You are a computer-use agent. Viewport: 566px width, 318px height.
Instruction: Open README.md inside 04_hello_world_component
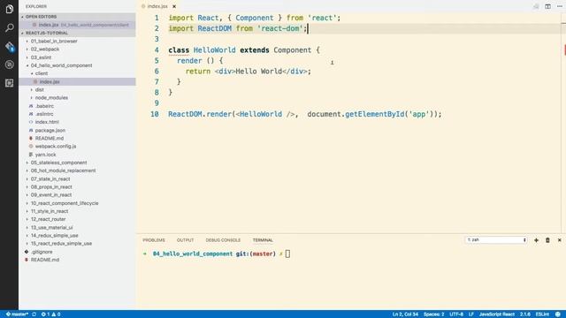coord(50,139)
